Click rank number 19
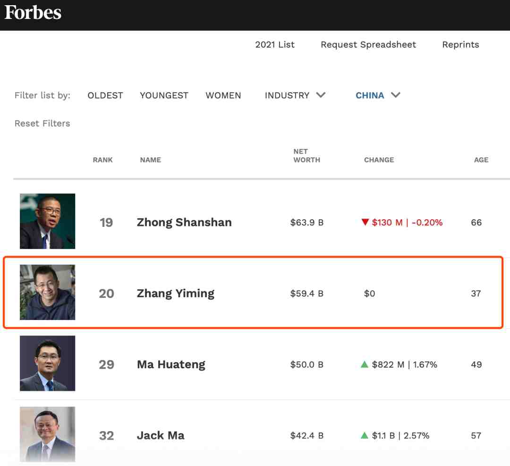Viewport: 510px width, 466px height. 106,223
